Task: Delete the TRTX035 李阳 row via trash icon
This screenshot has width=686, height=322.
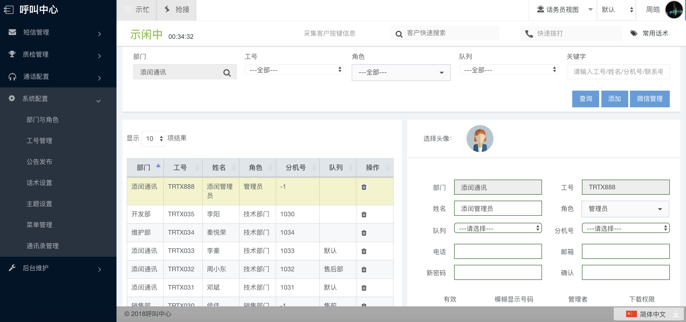Action: [364, 214]
